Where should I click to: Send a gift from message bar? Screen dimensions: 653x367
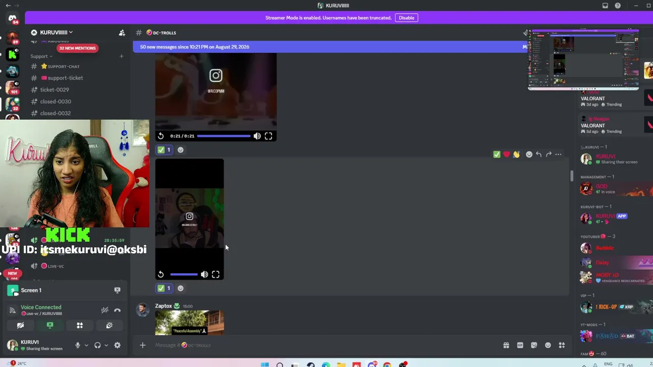[506, 345]
